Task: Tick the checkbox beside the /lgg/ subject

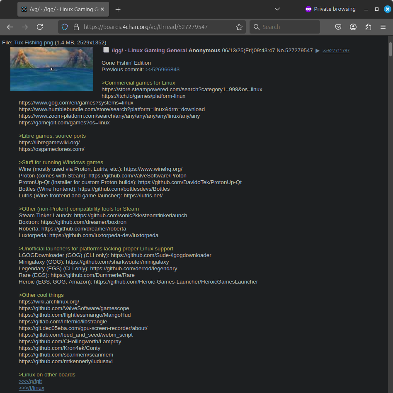Action: [106, 50]
